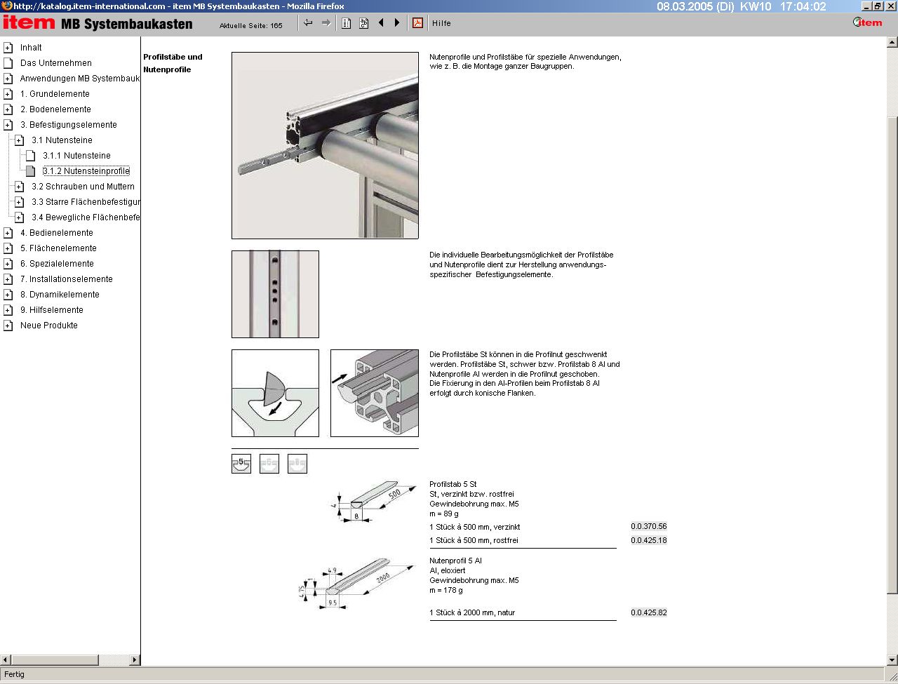Select the size 5 groove profile icon

coord(241,464)
